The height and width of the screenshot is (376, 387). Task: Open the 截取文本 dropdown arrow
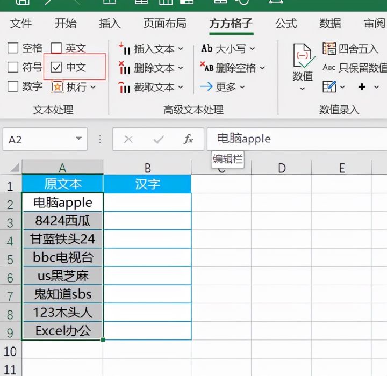(x=181, y=87)
